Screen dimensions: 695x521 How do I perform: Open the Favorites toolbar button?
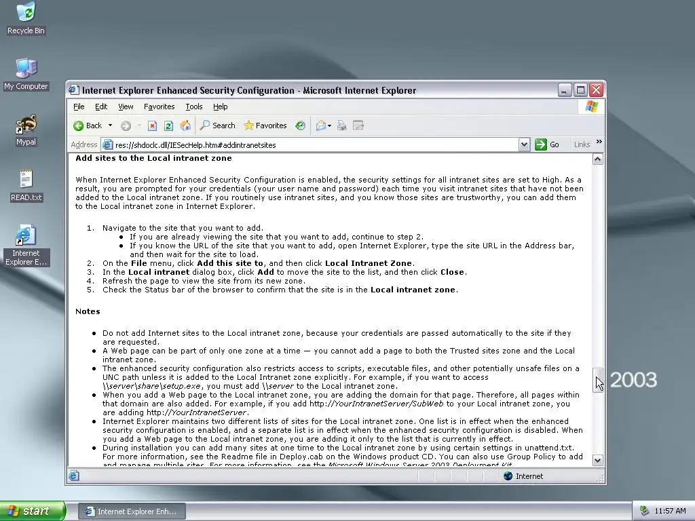tap(265, 126)
